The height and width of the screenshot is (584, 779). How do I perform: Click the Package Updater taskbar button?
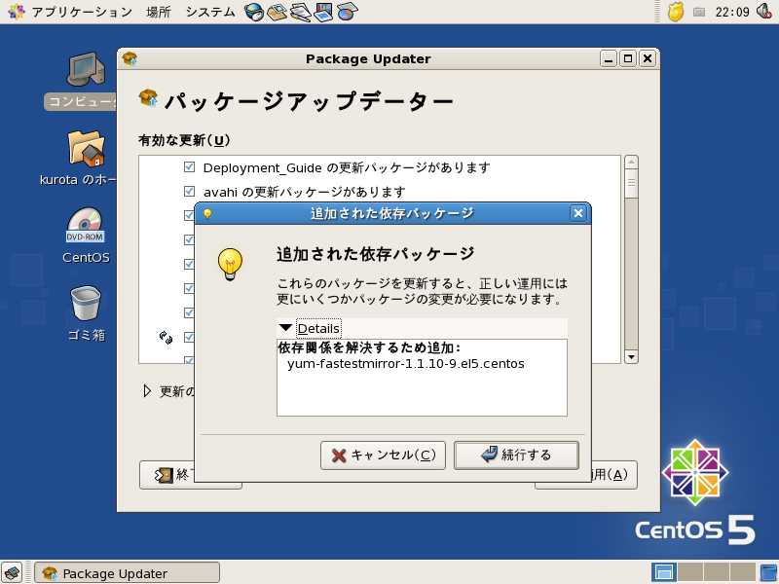(x=127, y=573)
